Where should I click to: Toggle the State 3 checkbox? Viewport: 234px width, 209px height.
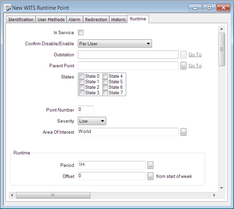coord(82,93)
